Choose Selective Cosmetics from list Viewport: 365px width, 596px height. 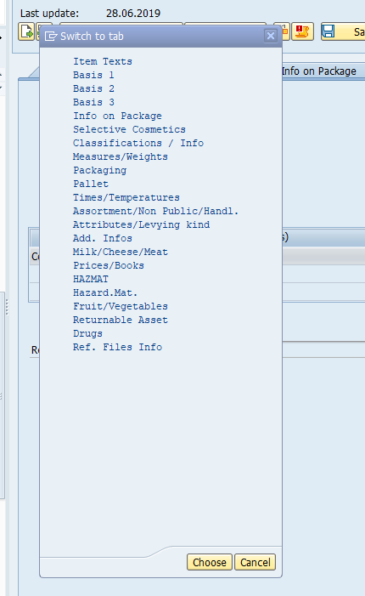(129, 129)
